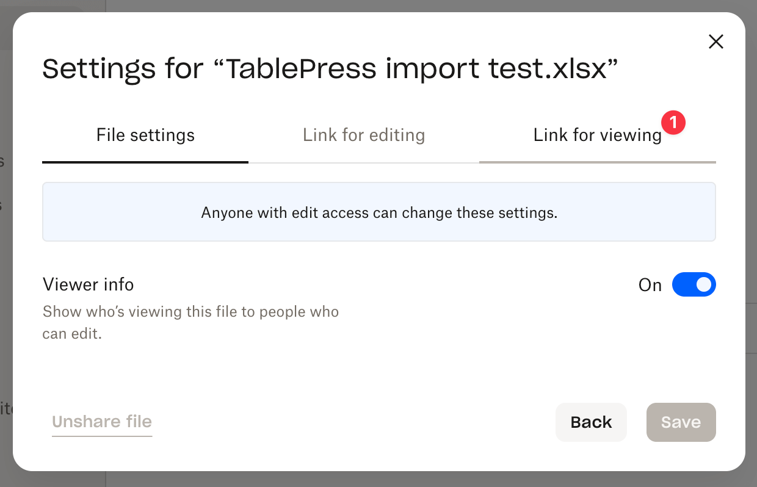Select the dialog title text
The height and width of the screenshot is (487, 757).
(330, 68)
